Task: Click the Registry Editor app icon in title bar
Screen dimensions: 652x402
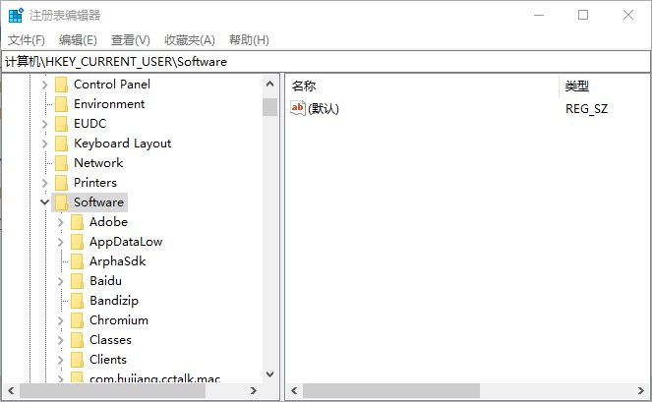Action: 15,15
